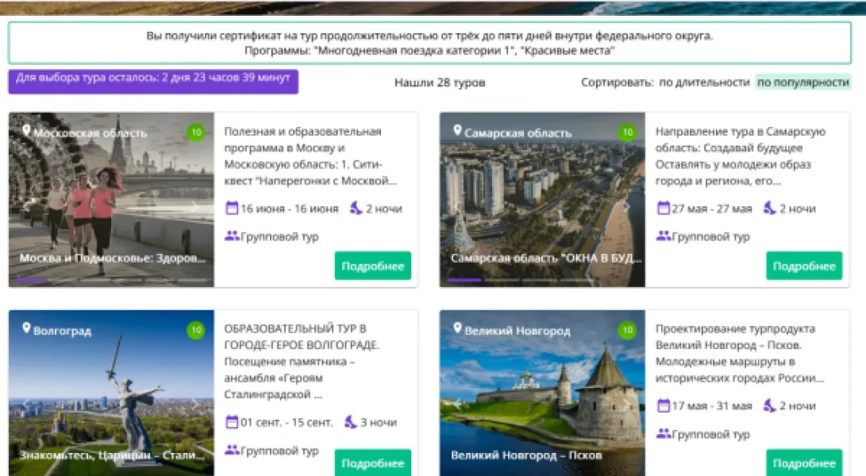Viewport: 866px width, 476px height.
Task: Click group icon in Samara tour card
Action: click(x=664, y=236)
